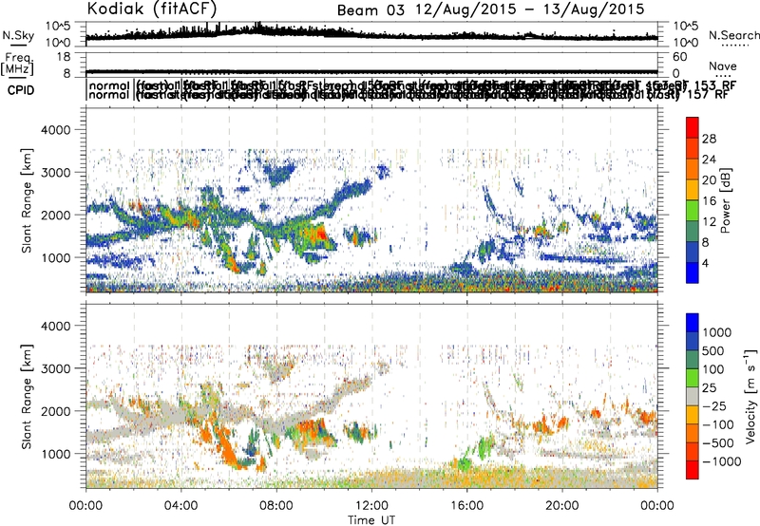Click the '12' label on the power colorbar
The height and width of the screenshot is (526, 760).
(x=709, y=222)
